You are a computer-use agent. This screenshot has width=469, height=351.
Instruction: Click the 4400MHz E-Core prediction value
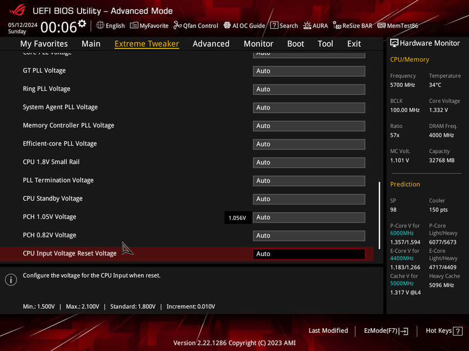tap(401, 258)
